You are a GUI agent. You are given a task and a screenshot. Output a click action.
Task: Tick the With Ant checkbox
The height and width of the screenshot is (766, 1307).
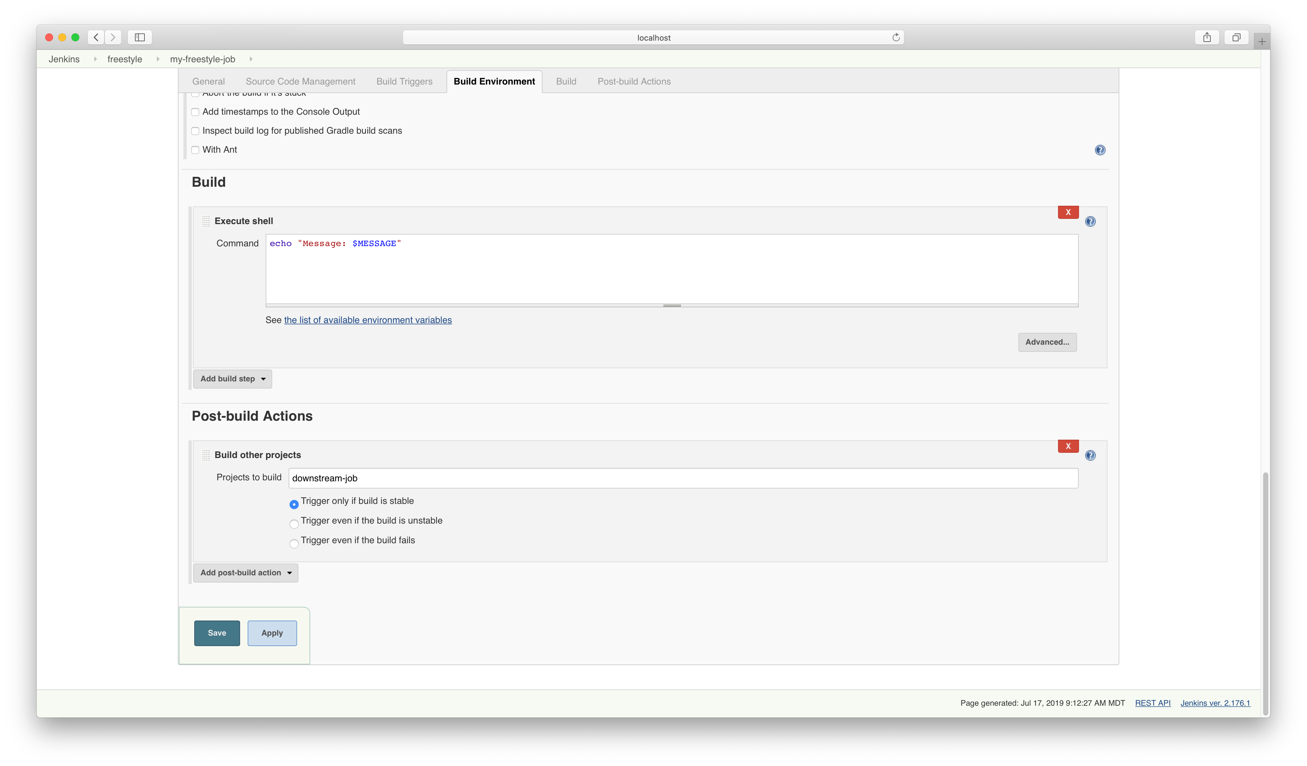[195, 150]
